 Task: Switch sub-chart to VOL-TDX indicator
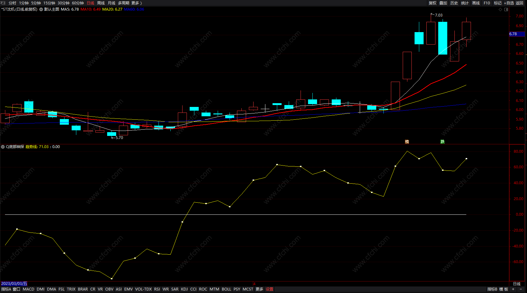(x=143, y=289)
